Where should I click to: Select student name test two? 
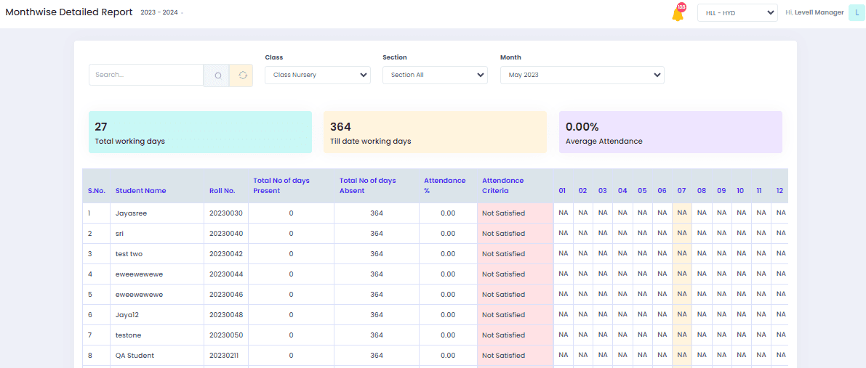point(129,254)
